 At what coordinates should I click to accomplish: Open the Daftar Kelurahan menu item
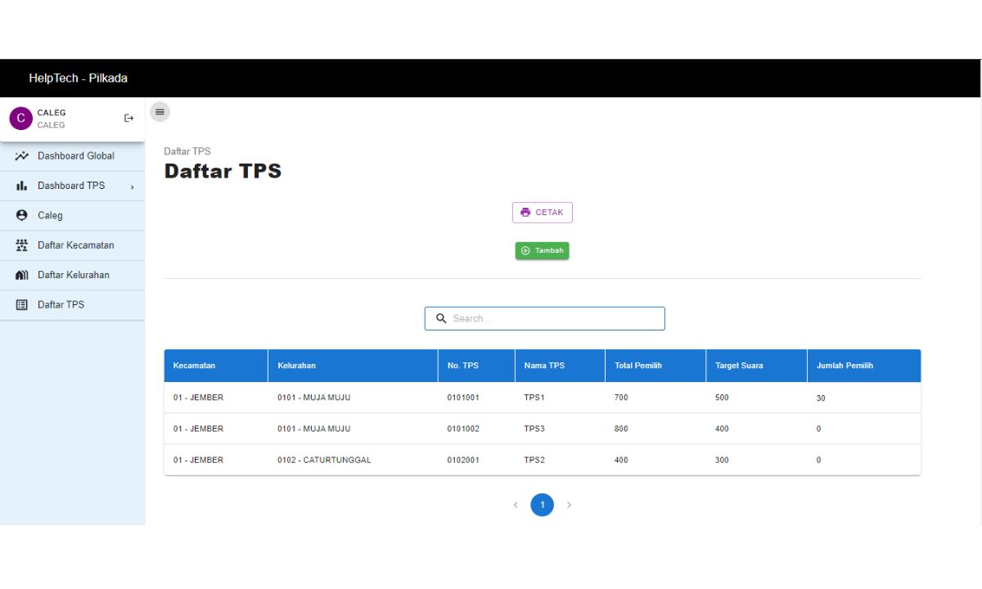[73, 275]
